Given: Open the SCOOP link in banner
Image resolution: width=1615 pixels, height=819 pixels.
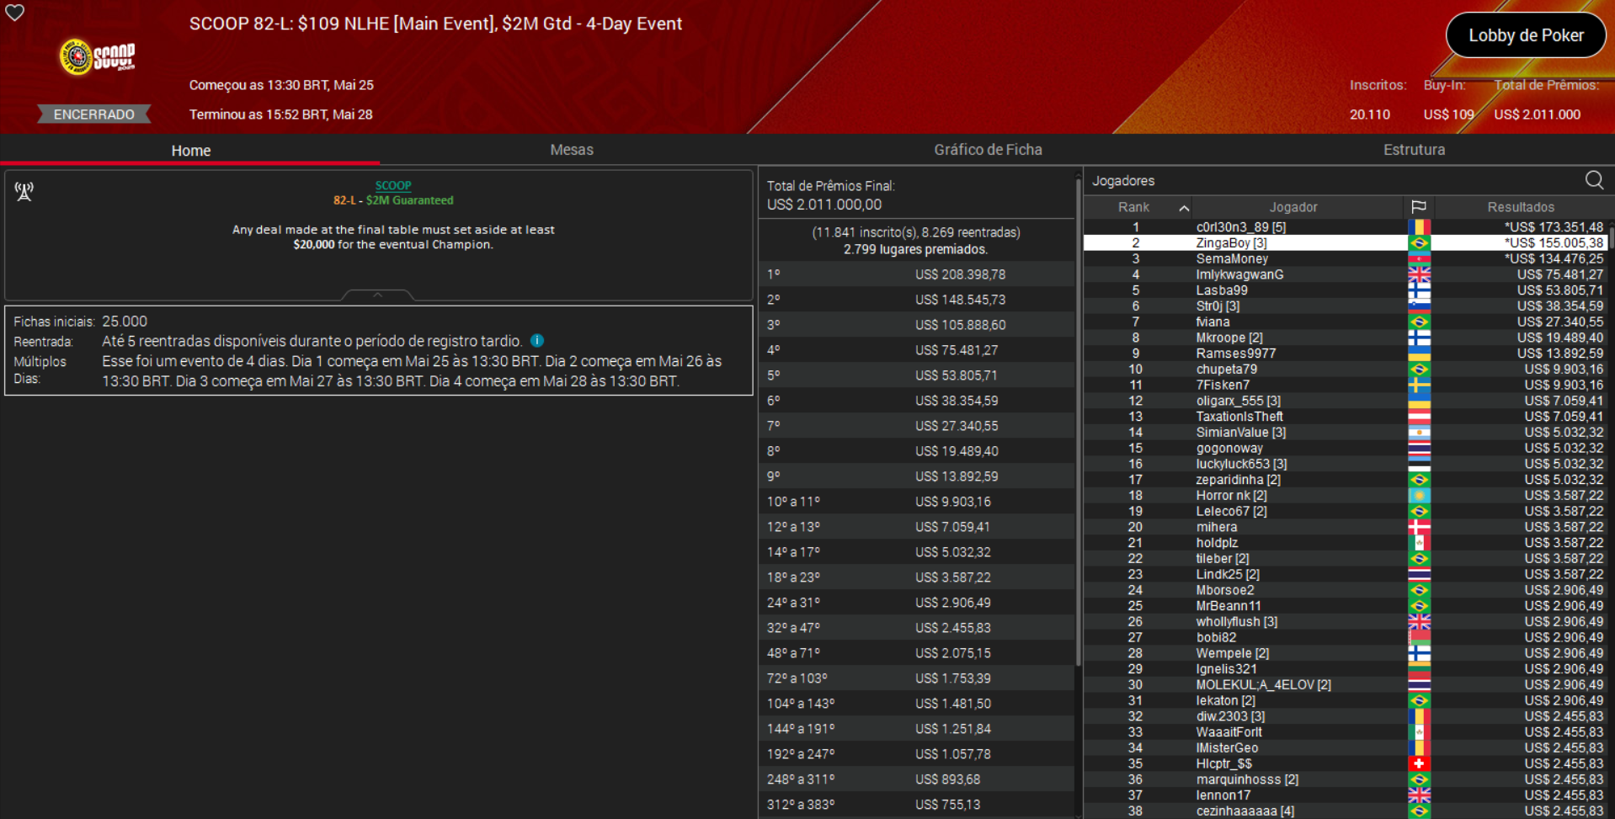Looking at the screenshot, I should (x=393, y=185).
